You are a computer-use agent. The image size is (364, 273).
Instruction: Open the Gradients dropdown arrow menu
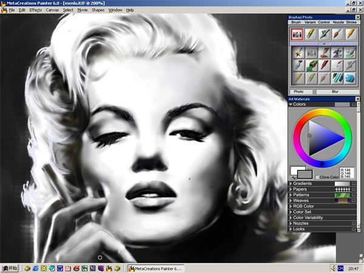pyautogui.click(x=354, y=184)
